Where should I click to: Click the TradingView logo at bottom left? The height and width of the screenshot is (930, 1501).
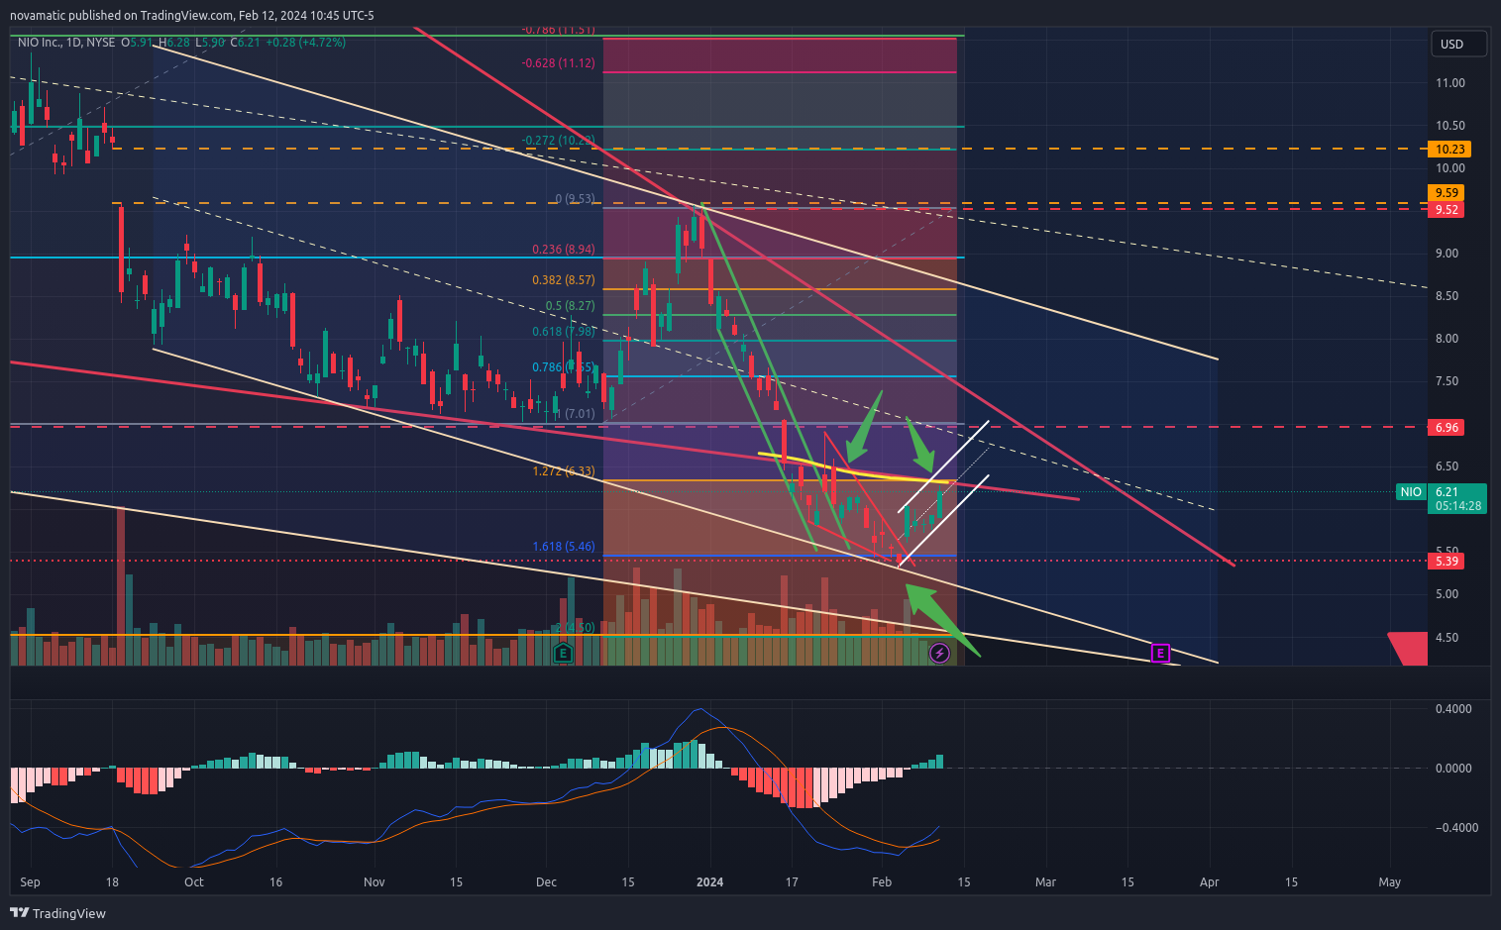tap(57, 913)
